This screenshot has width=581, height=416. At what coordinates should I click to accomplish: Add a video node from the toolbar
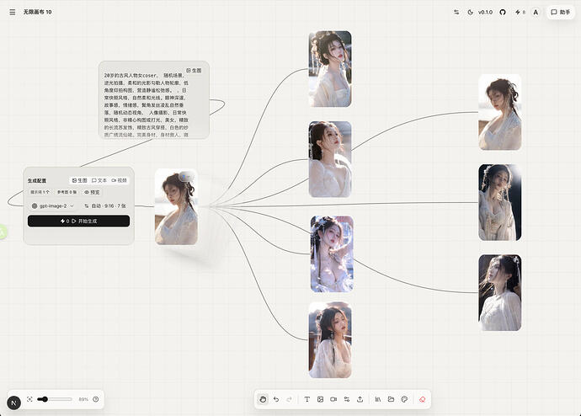(x=333, y=399)
